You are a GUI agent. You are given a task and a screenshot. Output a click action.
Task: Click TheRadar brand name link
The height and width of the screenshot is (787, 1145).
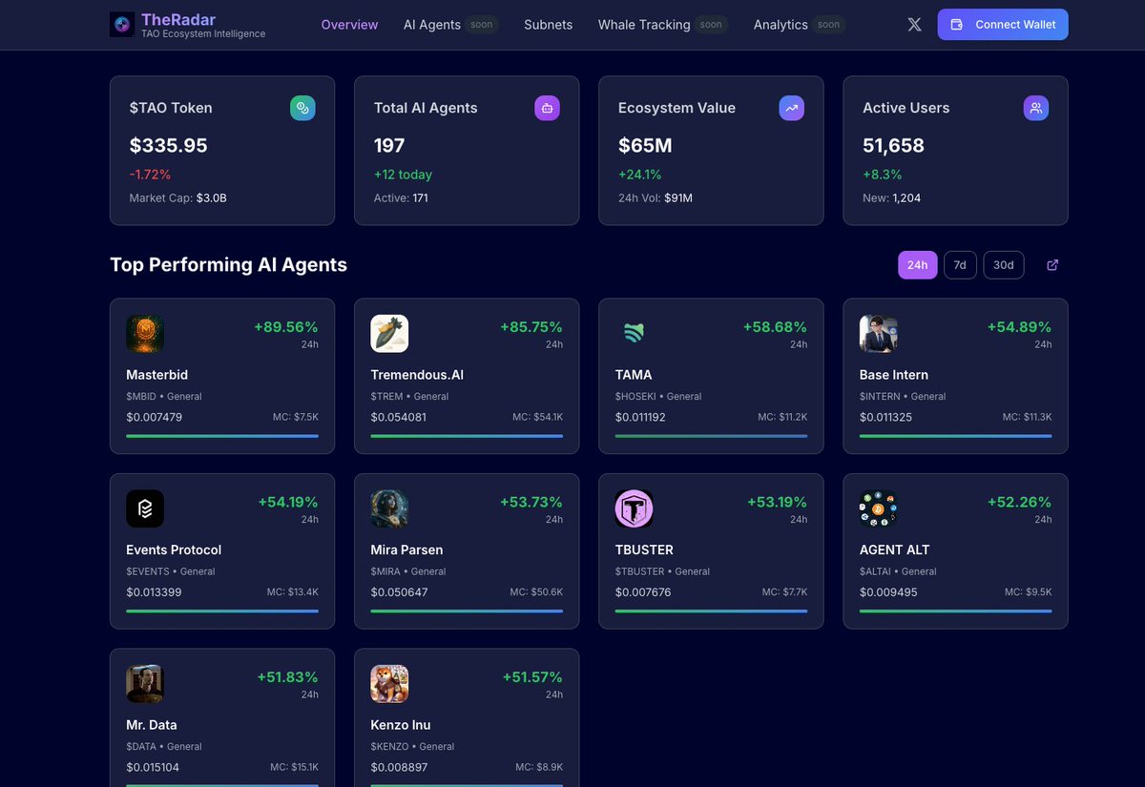click(178, 19)
